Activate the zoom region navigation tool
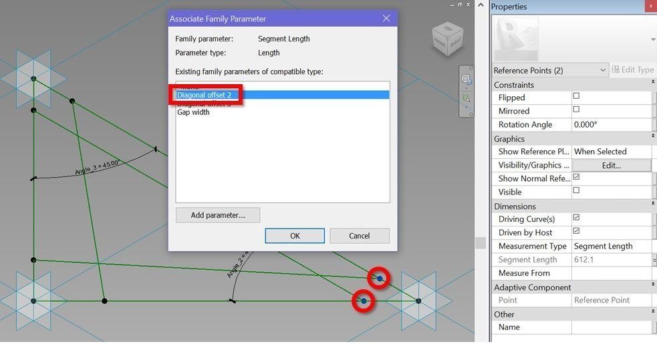657x344 pixels. pos(466,98)
